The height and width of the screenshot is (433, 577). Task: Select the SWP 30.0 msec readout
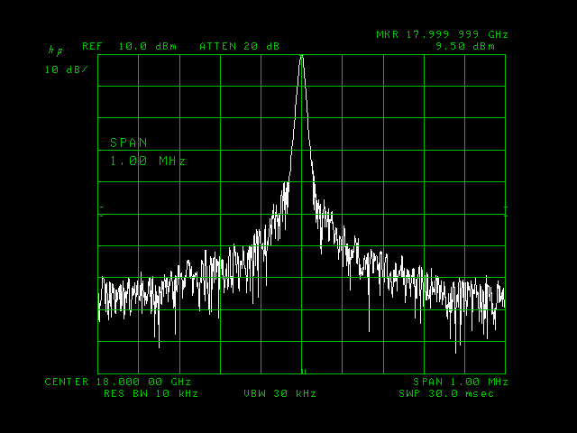(446, 393)
